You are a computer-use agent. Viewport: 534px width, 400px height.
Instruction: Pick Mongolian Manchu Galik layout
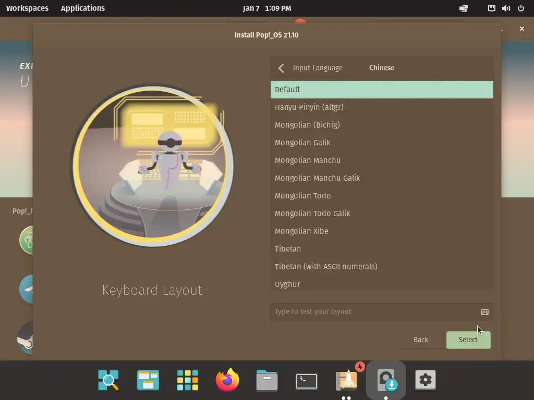click(382, 178)
